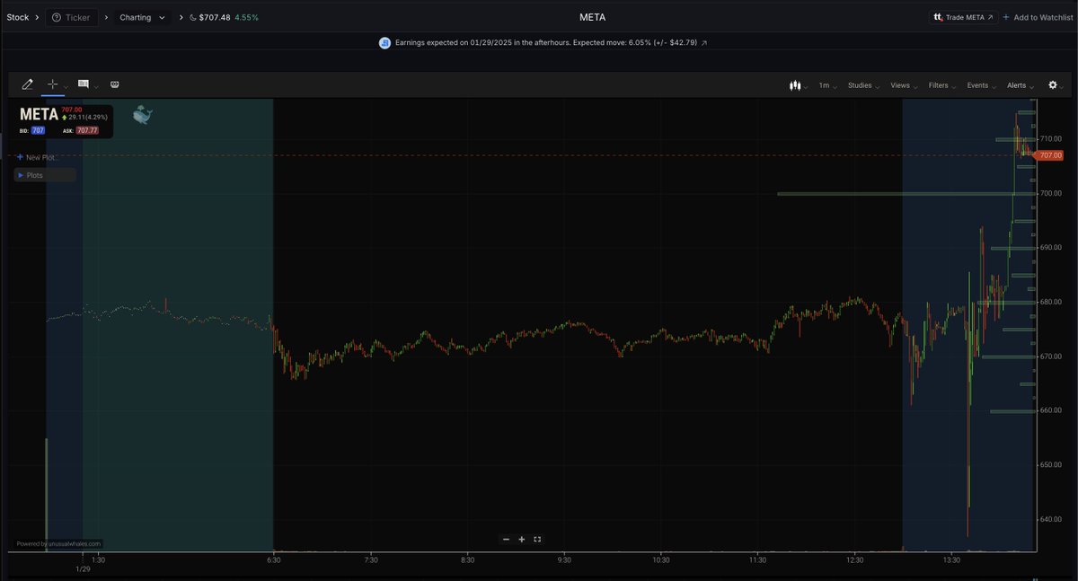Zoom in the chart with plus
The width and height of the screenshot is (1078, 581).
click(x=522, y=539)
